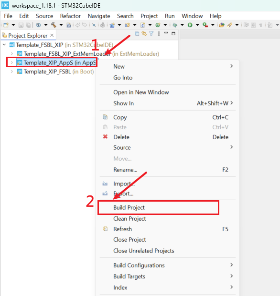Image resolution: width=280 pixels, height=296 pixels.
Task: Open the Build Targets submenu
Action: click(x=167, y=276)
